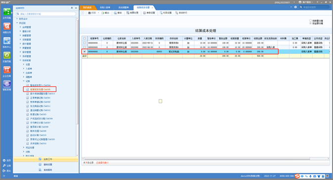This screenshot has width=333, height=180.
Task: Click the 业务工作 panel icon
Action: pos(40,159)
